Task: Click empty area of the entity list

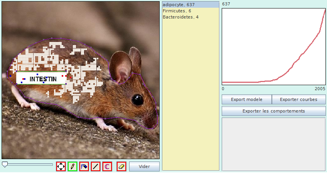Action: click(x=190, y=96)
